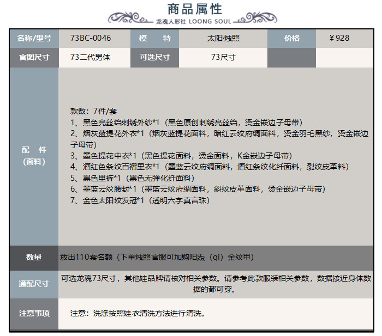This screenshot has height=336, width=382.
Task: Select the 数量 row header
Action: coord(34,257)
